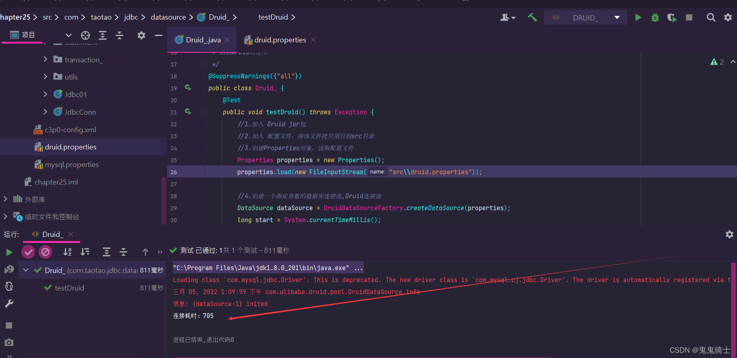
Task: Expand all test results
Action: coord(106,252)
